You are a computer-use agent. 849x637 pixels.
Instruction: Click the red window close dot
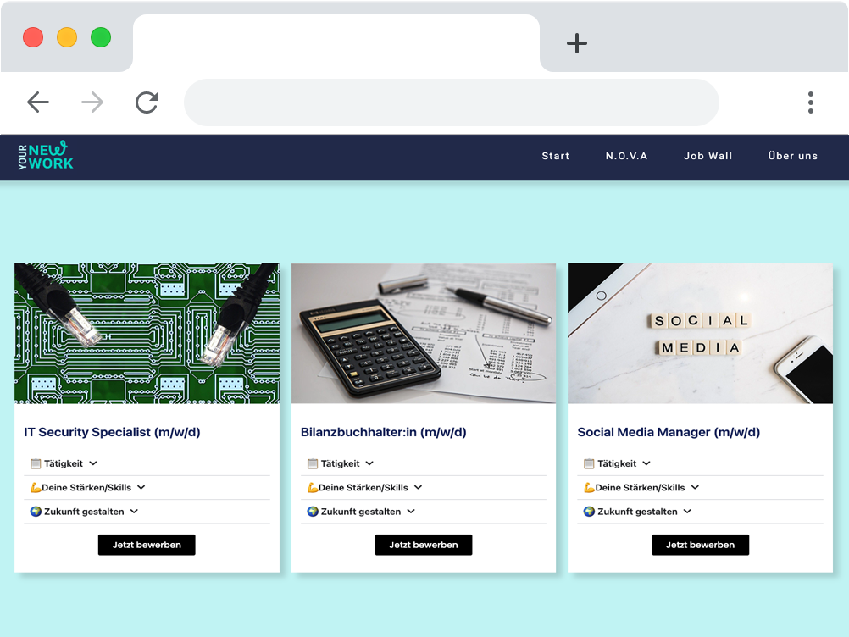point(33,37)
